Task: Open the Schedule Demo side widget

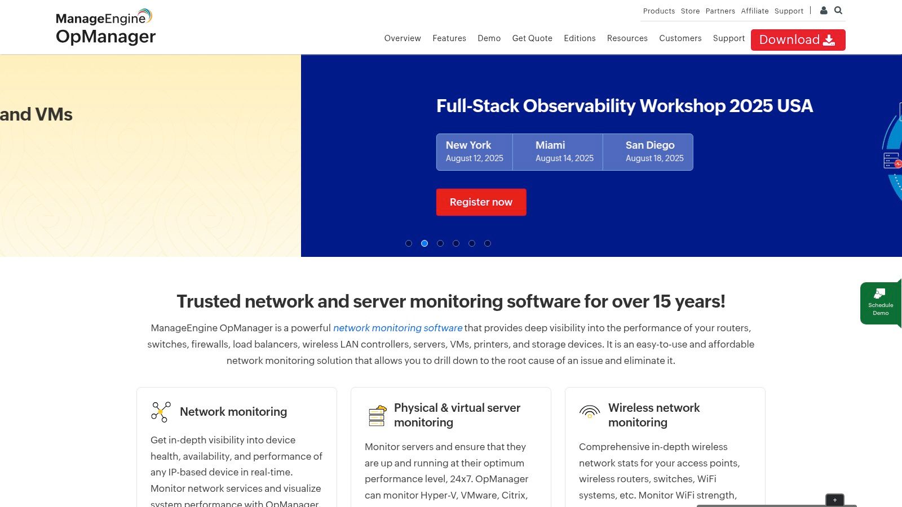Action: [881, 303]
